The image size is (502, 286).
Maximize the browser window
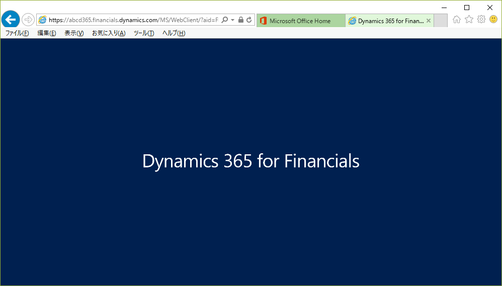click(467, 8)
